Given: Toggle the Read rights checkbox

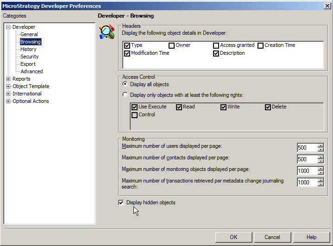Looking at the screenshot, I should tap(179, 107).
